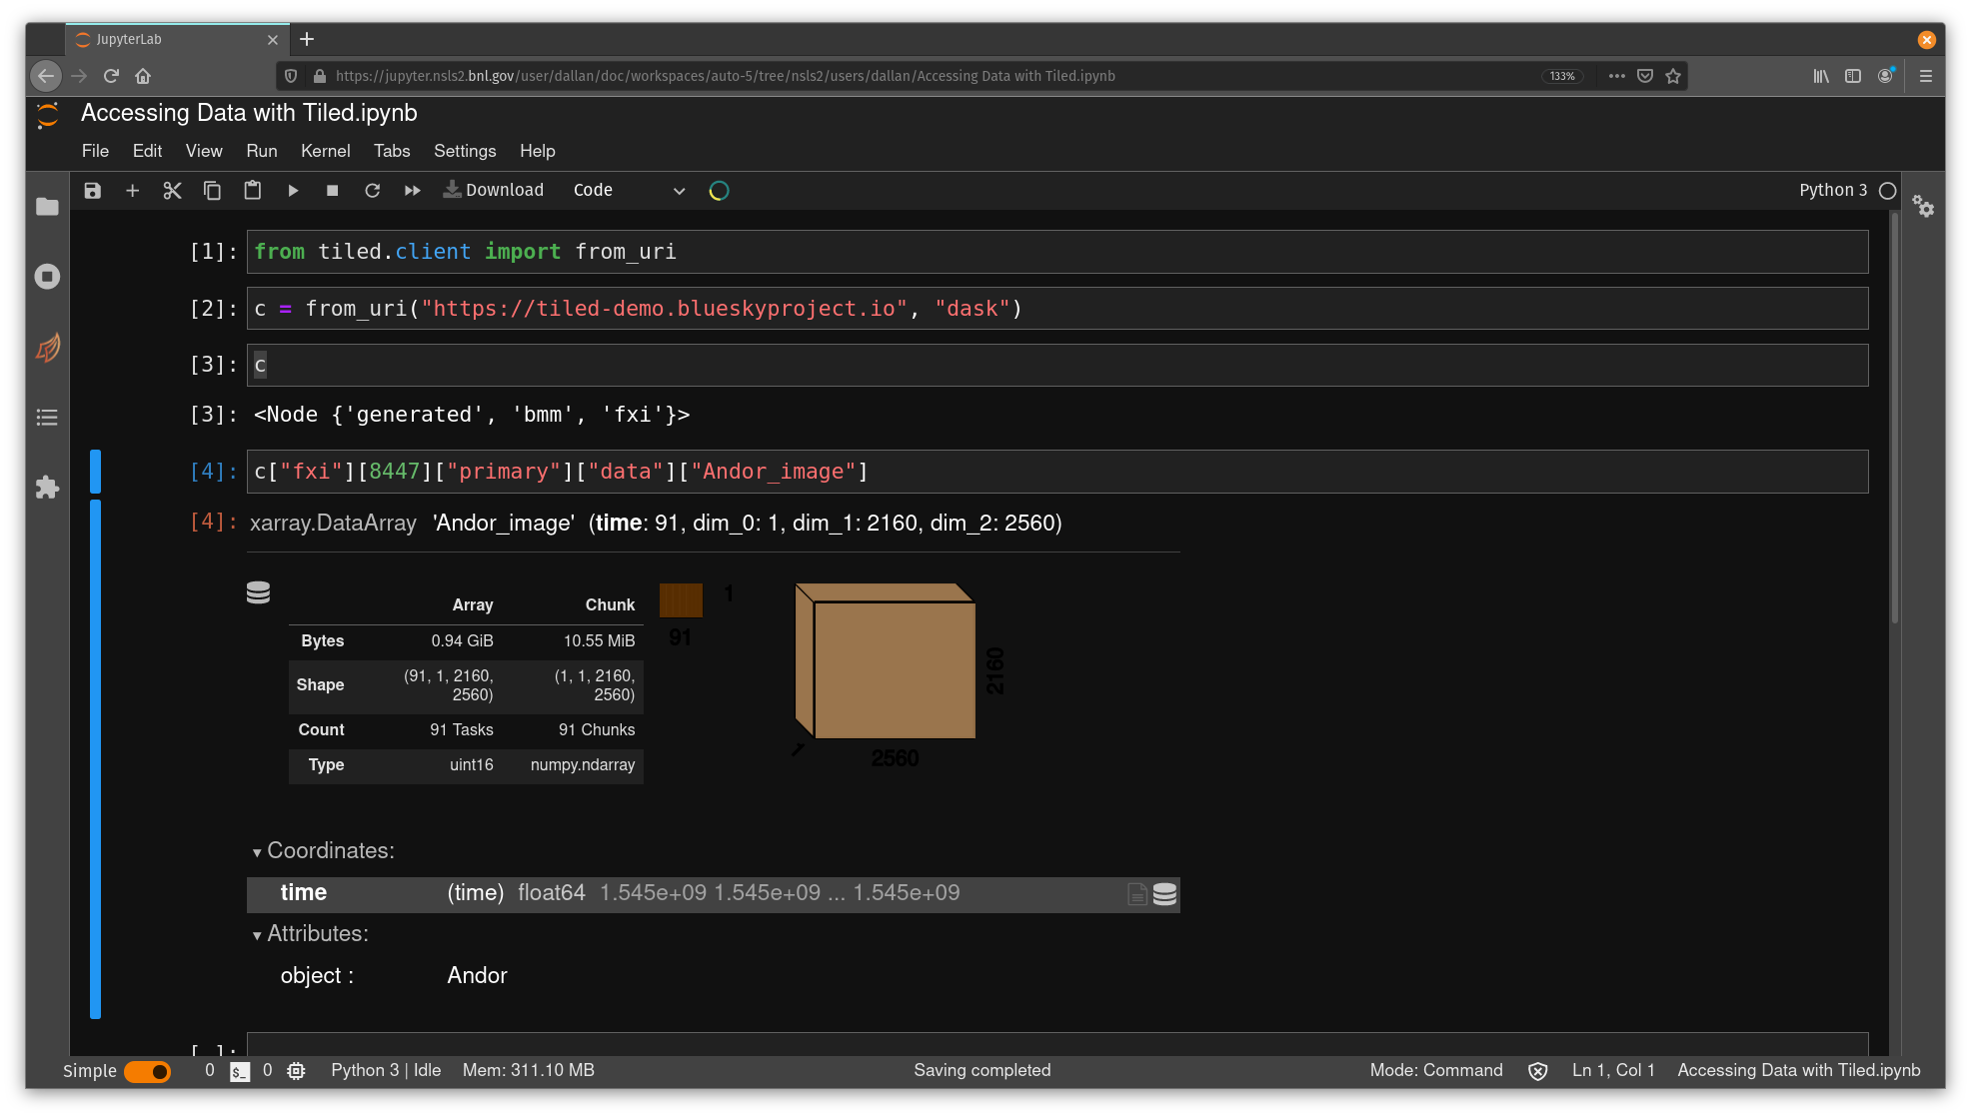The image size is (1971, 1117).
Task: Click into cell 3 containing c
Action: pos(1056,365)
